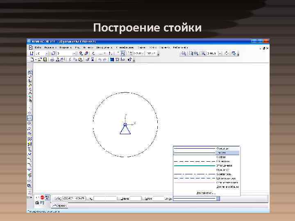Click the red Stop command button
The width and height of the screenshot is (295, 221).
click(42, 197)
